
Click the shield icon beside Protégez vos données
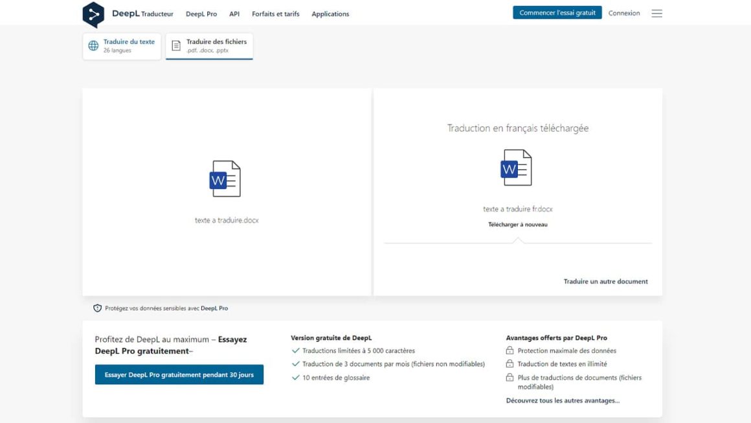(97, 308)
